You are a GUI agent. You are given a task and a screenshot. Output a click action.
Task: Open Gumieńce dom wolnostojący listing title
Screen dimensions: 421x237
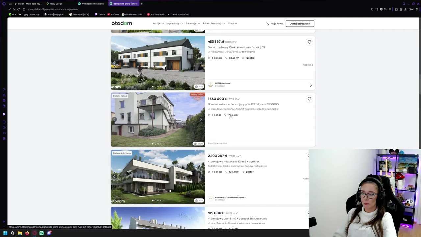pos(243,104)
